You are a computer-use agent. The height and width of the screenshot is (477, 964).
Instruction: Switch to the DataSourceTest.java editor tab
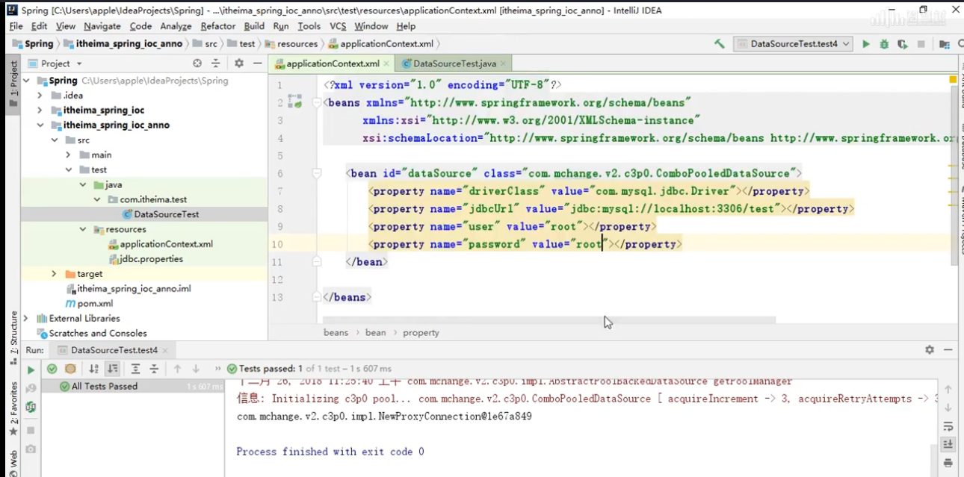click(x=455, y=64)
